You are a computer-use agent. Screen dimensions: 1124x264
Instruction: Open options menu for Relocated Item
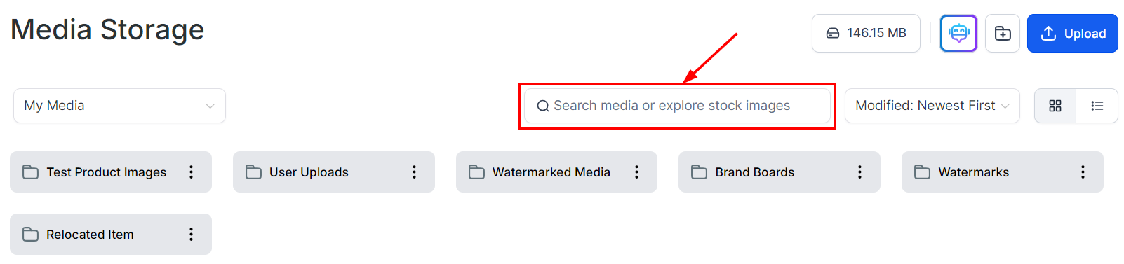(x=191, y=235)
